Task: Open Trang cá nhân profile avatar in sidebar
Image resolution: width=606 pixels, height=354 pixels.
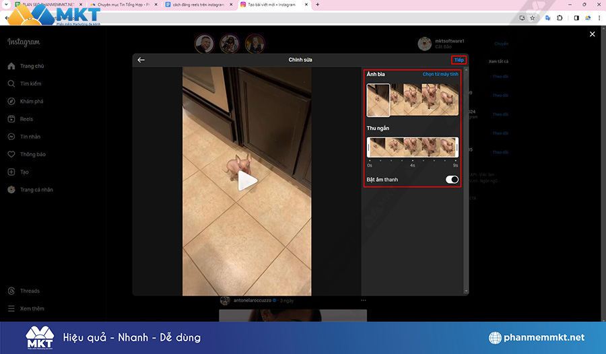Action: [x=11, y=189]
